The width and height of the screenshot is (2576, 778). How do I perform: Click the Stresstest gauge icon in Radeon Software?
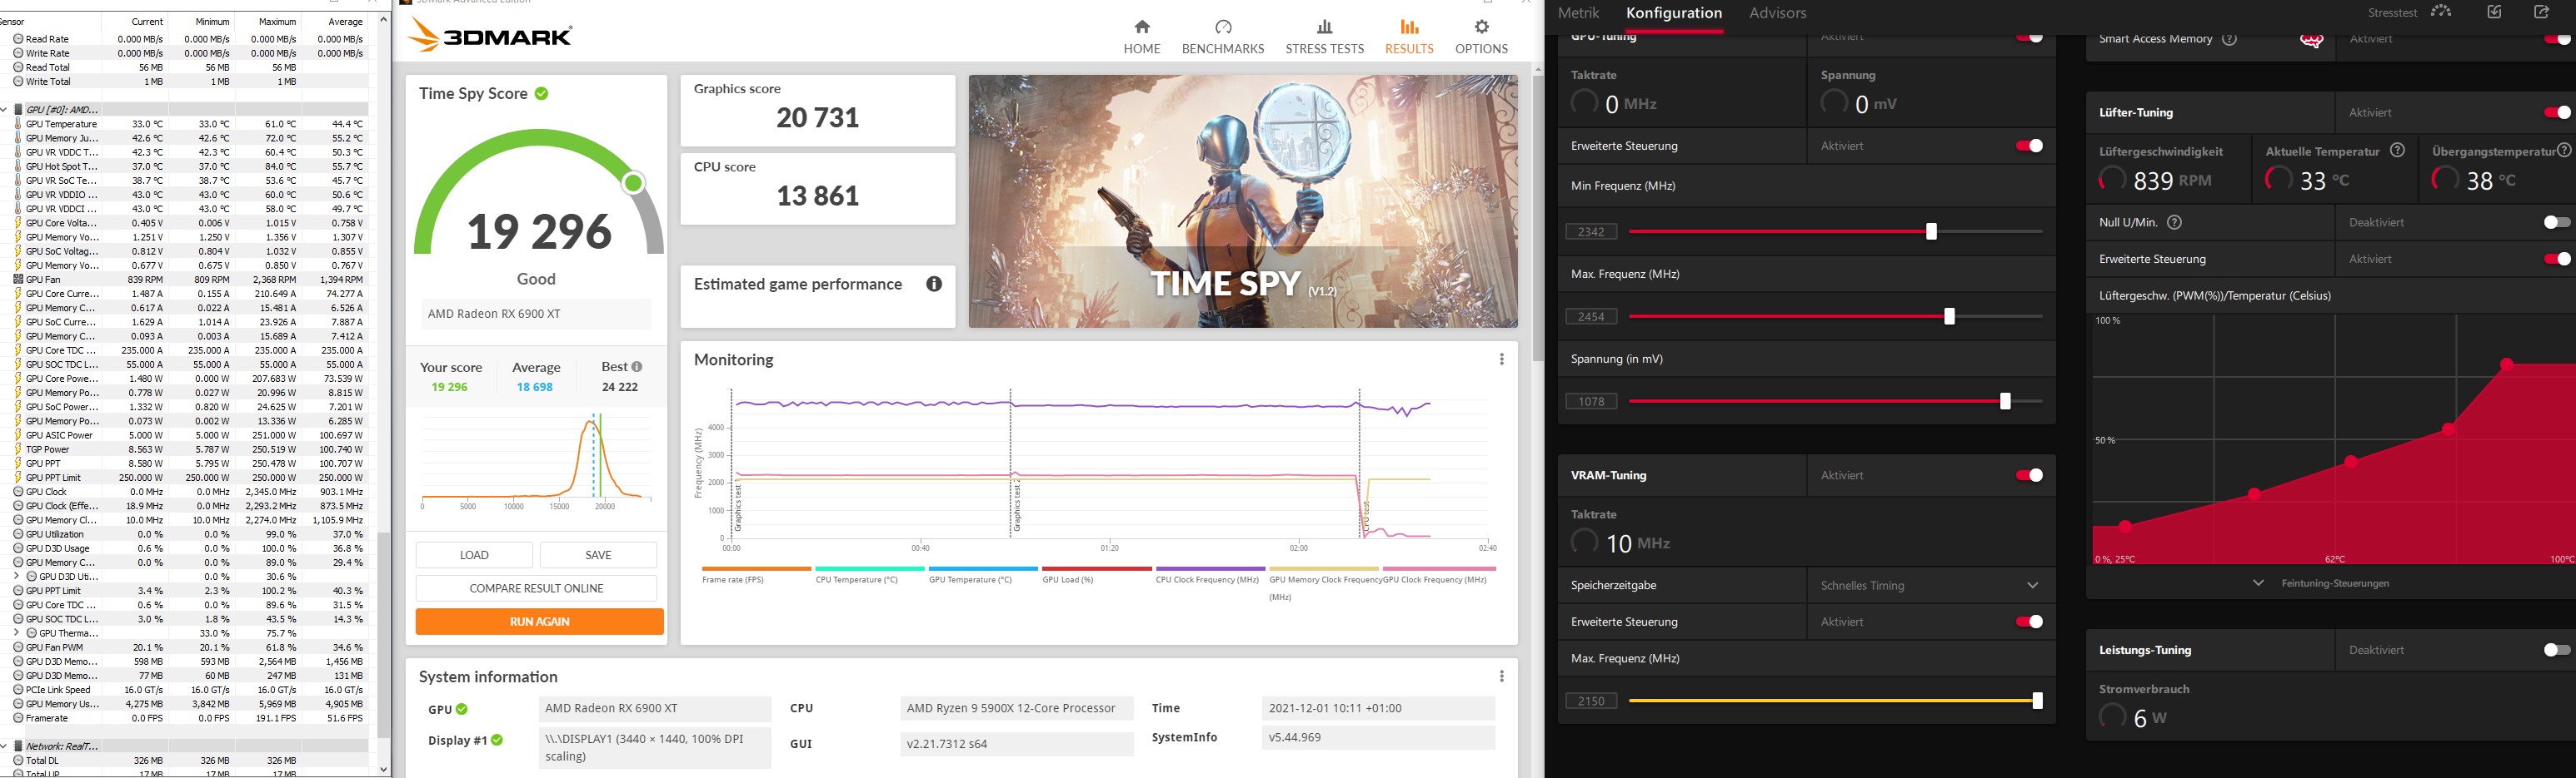pos(2441,12)
